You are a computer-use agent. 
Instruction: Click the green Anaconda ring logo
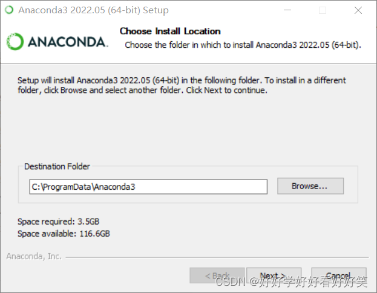click(15, 42)
